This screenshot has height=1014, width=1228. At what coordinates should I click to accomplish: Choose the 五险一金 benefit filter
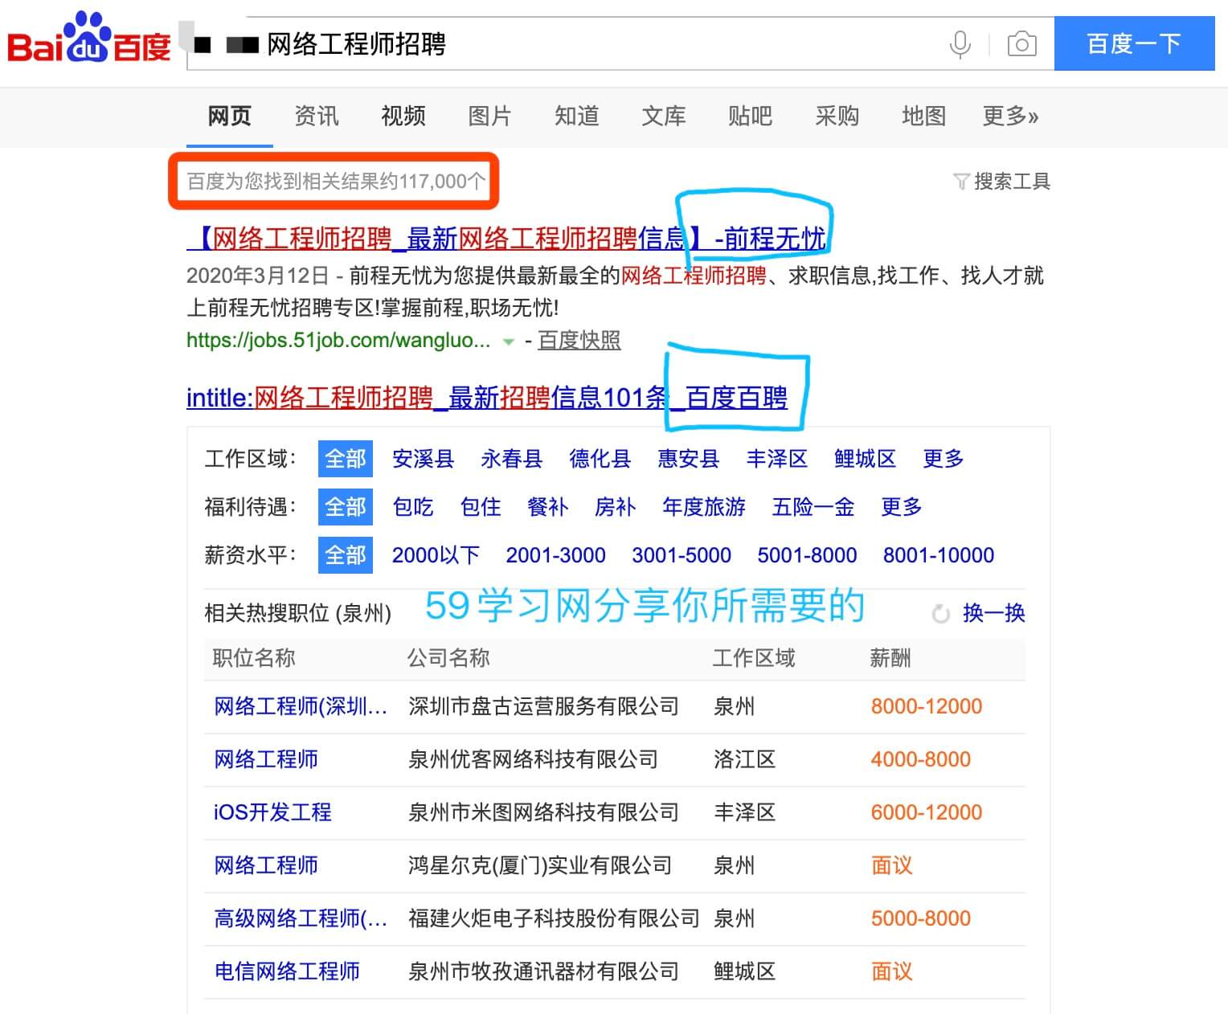click(813, 507)
